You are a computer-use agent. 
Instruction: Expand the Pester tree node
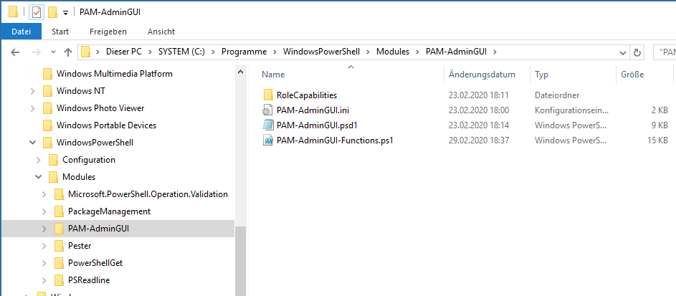tap(44, 246)
